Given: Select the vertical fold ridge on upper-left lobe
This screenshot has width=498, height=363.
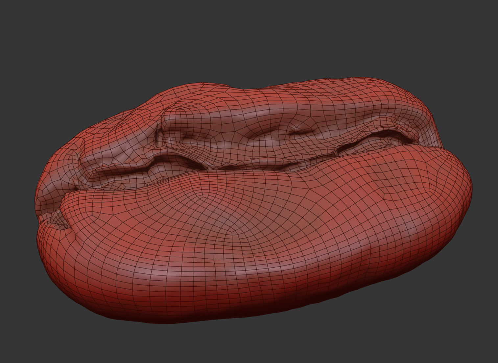Looking at the screenshot, I should tap(160, 135).
